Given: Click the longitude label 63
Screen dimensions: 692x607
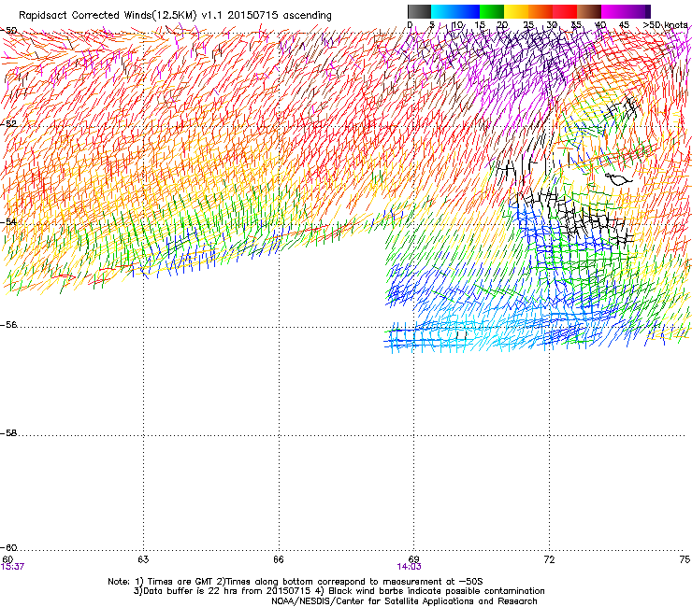Looking at the screenshot, I should tap(143, 559).
